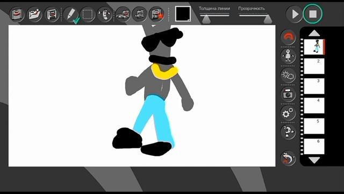Click the bottom swirl figure icon
344x194 pixels.
pyautogui.click(x=288, y=158)
